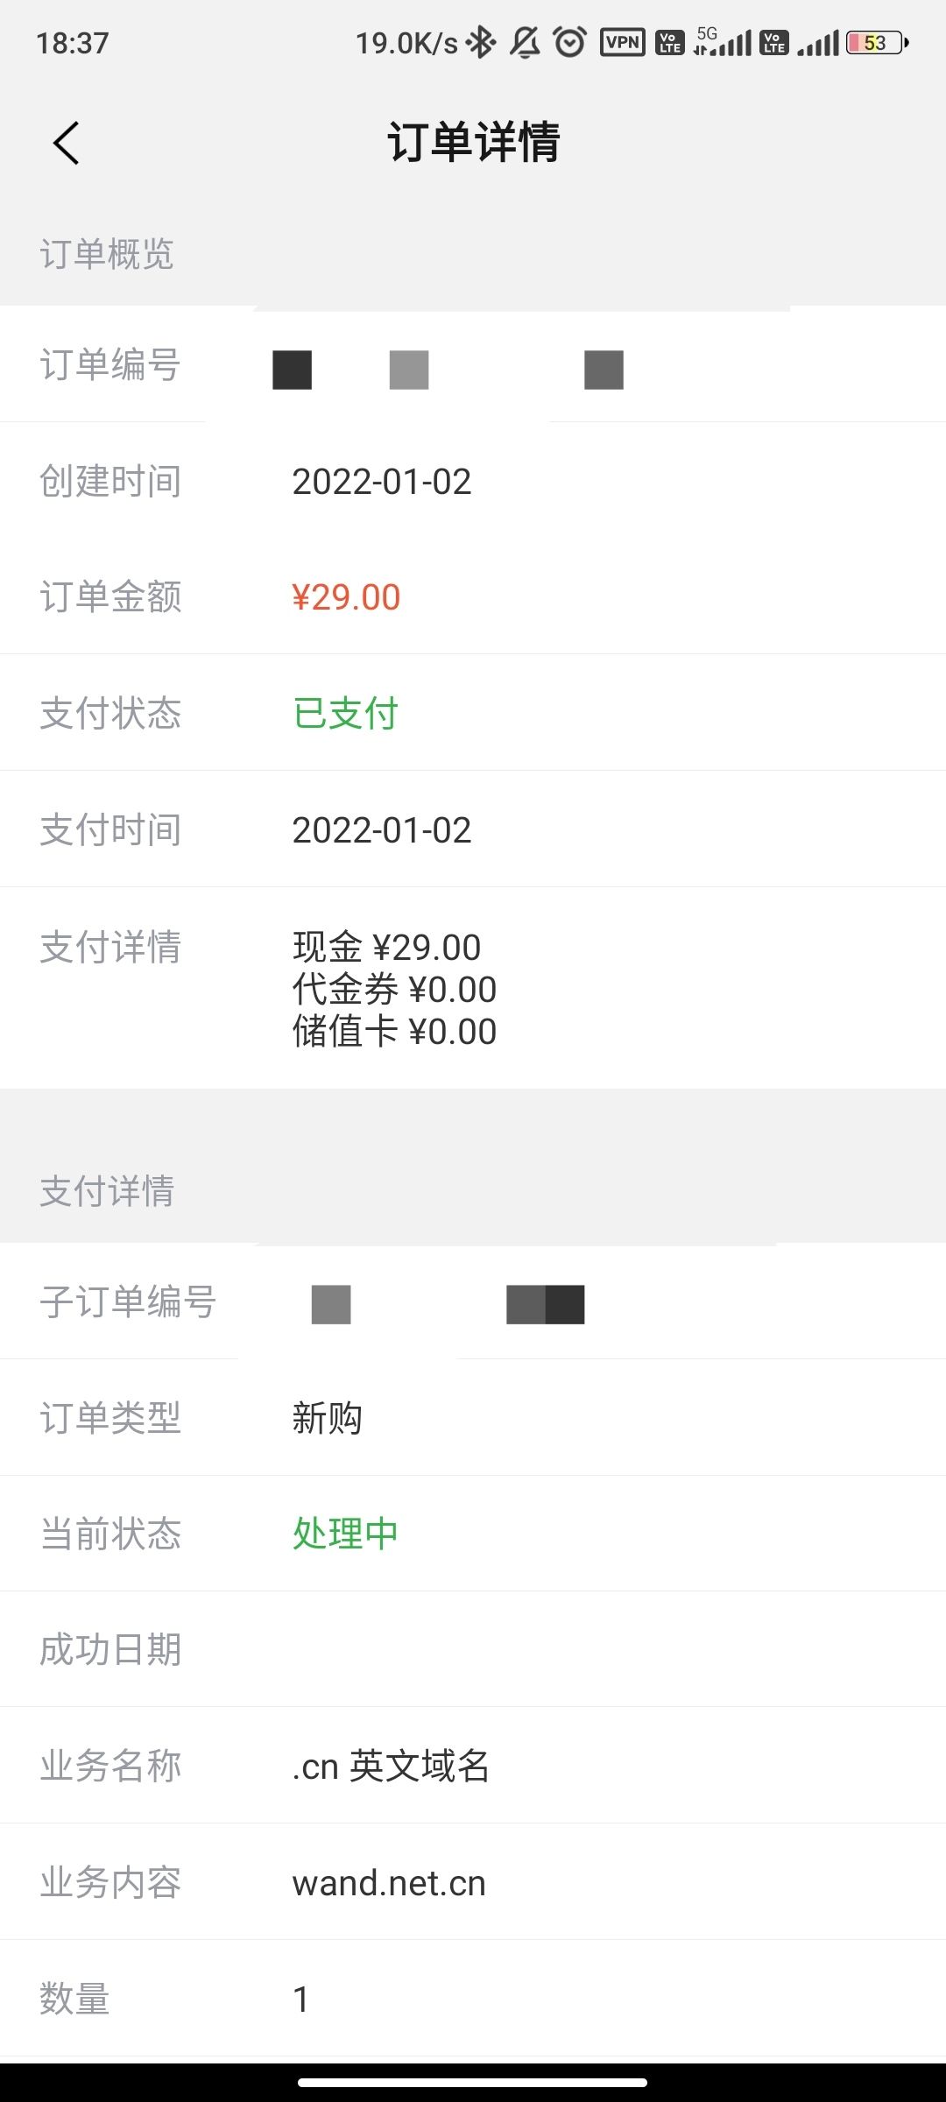Tap the .cn 英文域名 business name

click(x=391, y=1766)
